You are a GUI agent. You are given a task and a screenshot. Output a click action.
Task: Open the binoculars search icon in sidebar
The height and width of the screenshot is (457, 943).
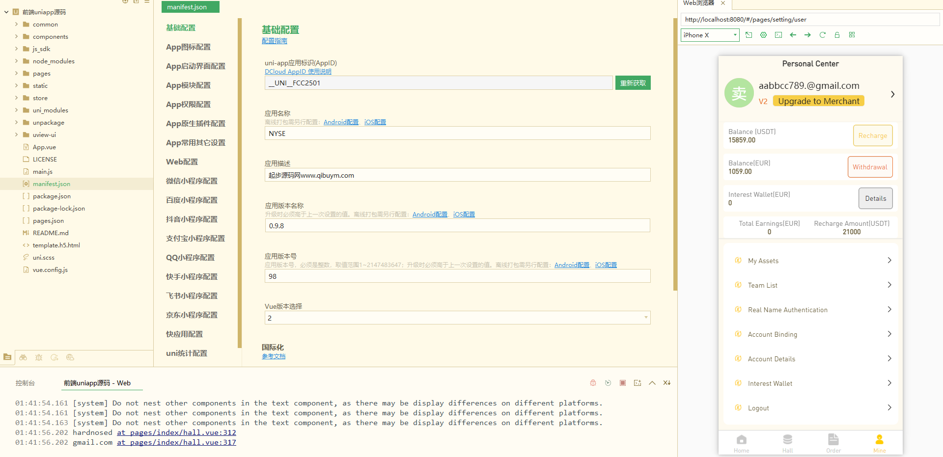pos(23,357)
